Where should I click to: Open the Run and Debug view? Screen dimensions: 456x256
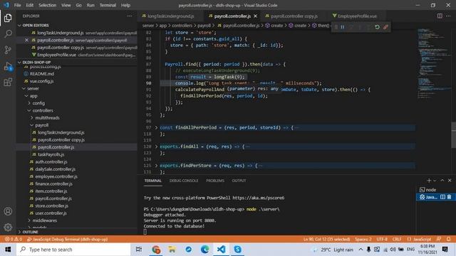8,66
